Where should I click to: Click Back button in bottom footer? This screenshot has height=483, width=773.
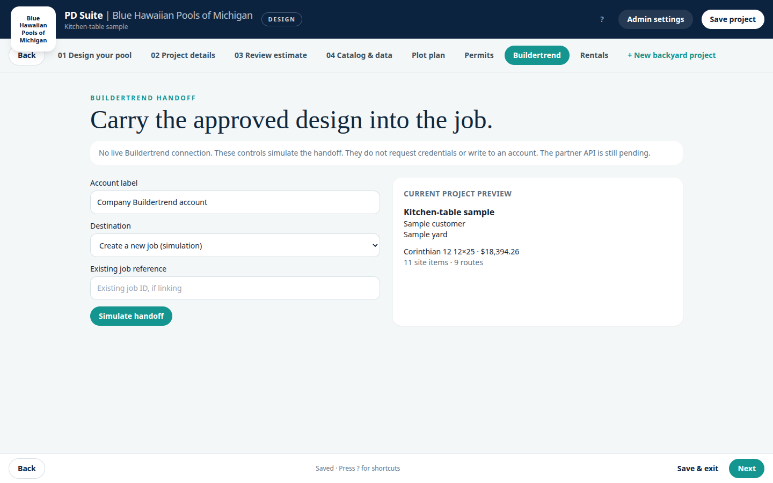[27, 469]
